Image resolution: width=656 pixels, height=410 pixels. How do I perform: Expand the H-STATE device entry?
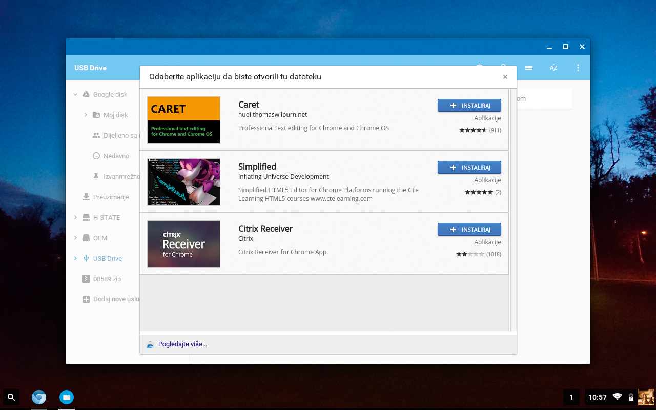tap(75, 217)
